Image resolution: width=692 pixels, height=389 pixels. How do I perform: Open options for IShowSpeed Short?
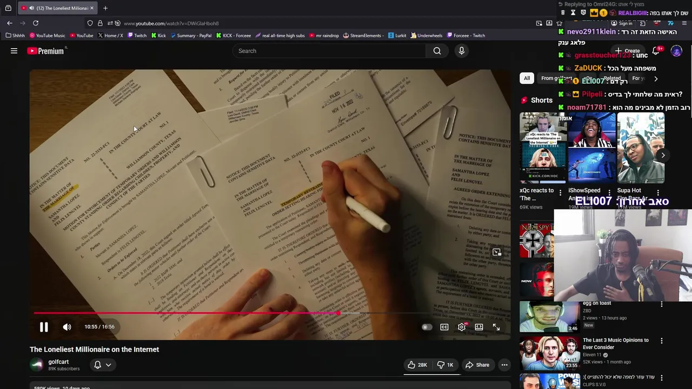tap(609, 193)
